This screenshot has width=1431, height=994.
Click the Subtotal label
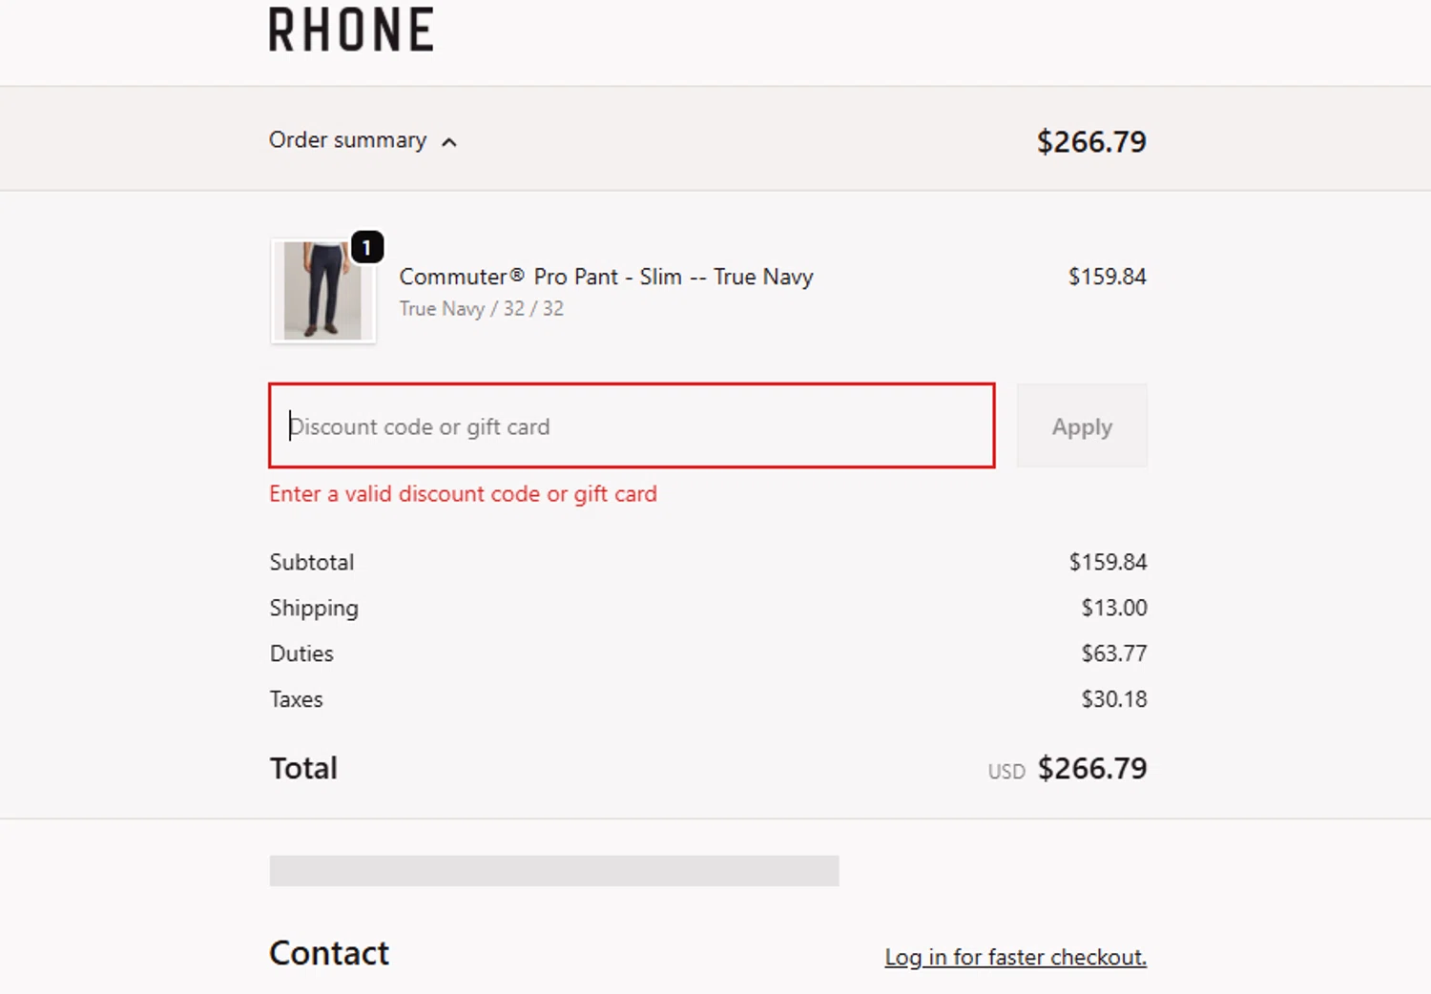click(312, 562)
